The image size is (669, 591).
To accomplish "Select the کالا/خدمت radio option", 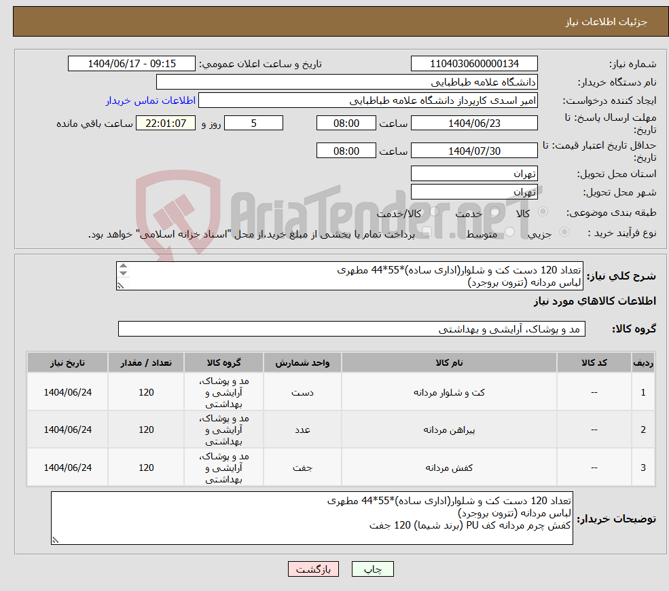I will tap(434, 211).
